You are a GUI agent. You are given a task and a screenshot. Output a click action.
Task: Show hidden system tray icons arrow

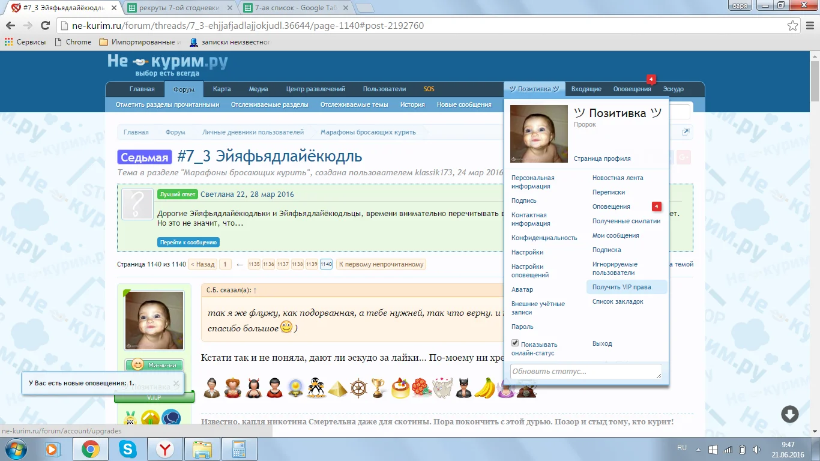[698, 449]
